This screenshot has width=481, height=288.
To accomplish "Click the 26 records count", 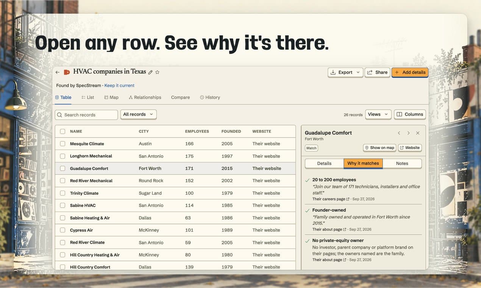I will click(353, 115).
